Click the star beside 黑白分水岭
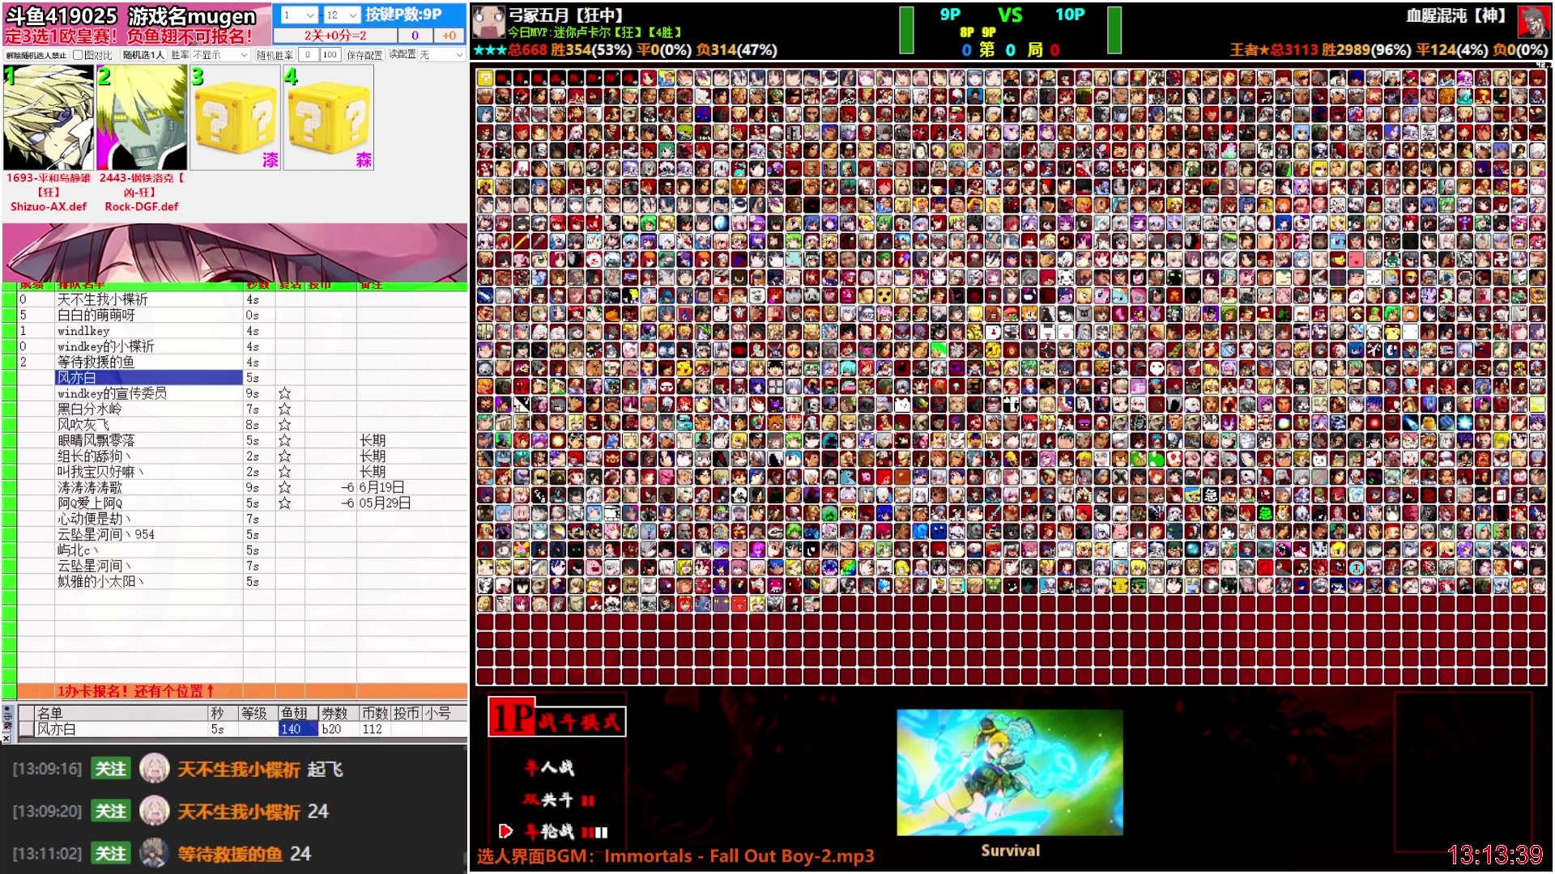1555x874 pixels. pyautogui.click(x=285, y=409)
